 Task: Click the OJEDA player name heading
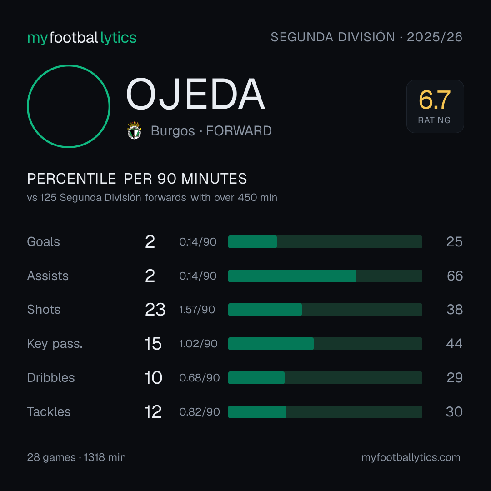pyautogui.click(x=195, y=94)
